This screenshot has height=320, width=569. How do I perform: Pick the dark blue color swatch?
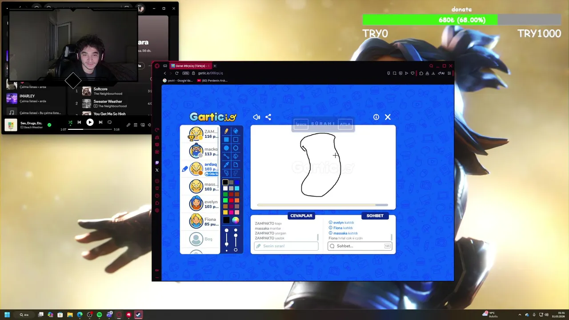237,182
